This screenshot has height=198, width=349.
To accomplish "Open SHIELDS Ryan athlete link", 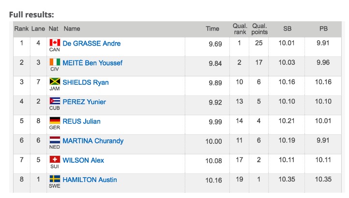I will [86, 82].
